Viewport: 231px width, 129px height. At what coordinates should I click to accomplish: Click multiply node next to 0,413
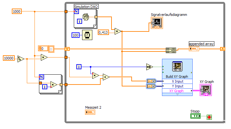tap(118, 31)
